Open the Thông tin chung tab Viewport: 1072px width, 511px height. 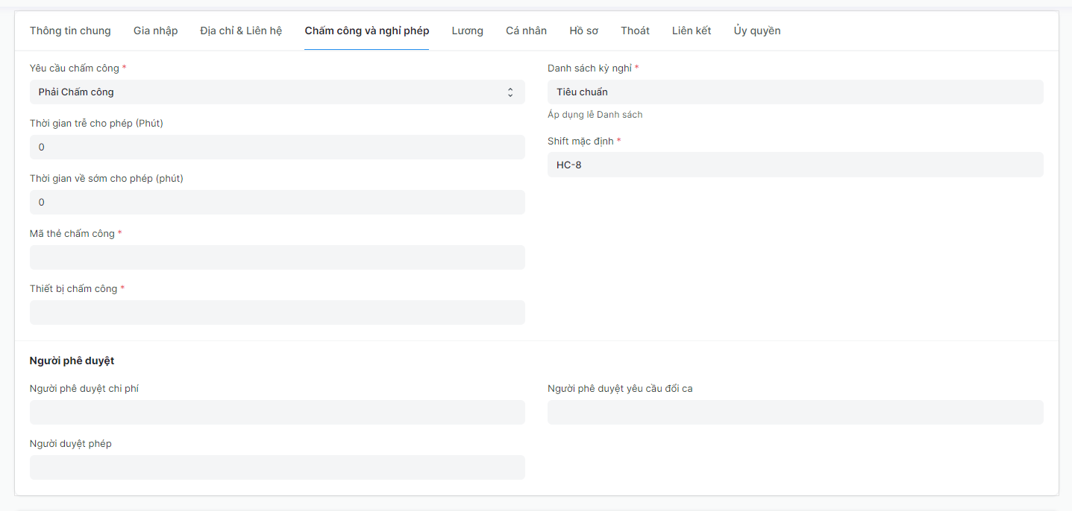pyautogui.click(x=70, y=31)
